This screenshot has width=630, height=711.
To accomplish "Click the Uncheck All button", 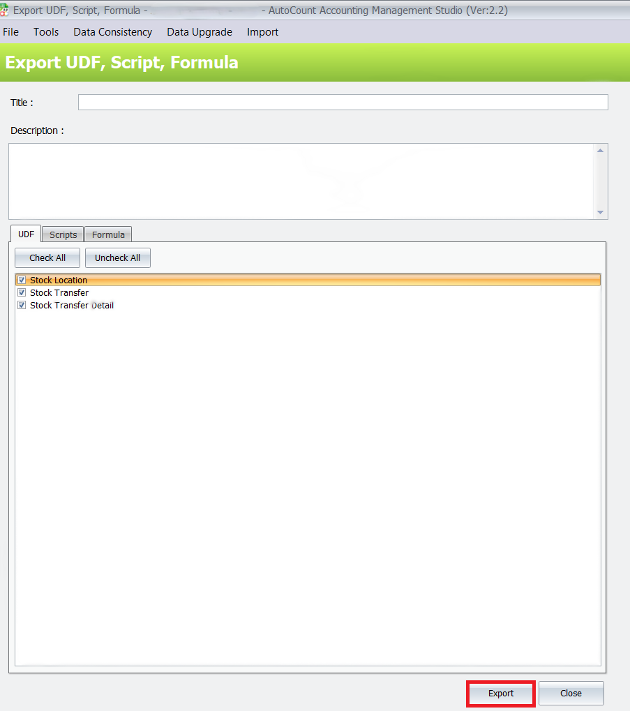I will pyautogui.click(x=117, y=257).
